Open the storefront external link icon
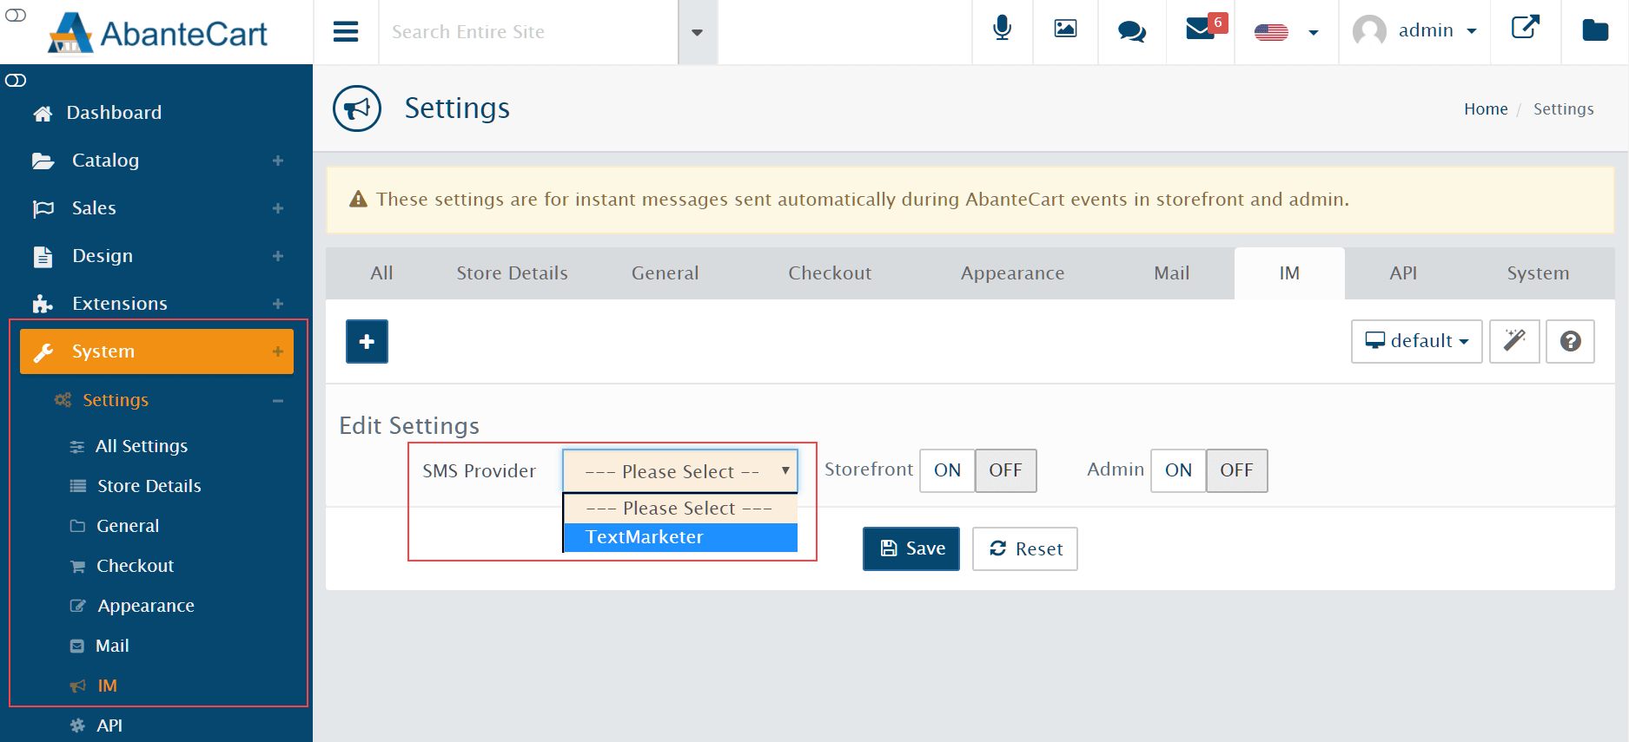 click(1526, 27)
